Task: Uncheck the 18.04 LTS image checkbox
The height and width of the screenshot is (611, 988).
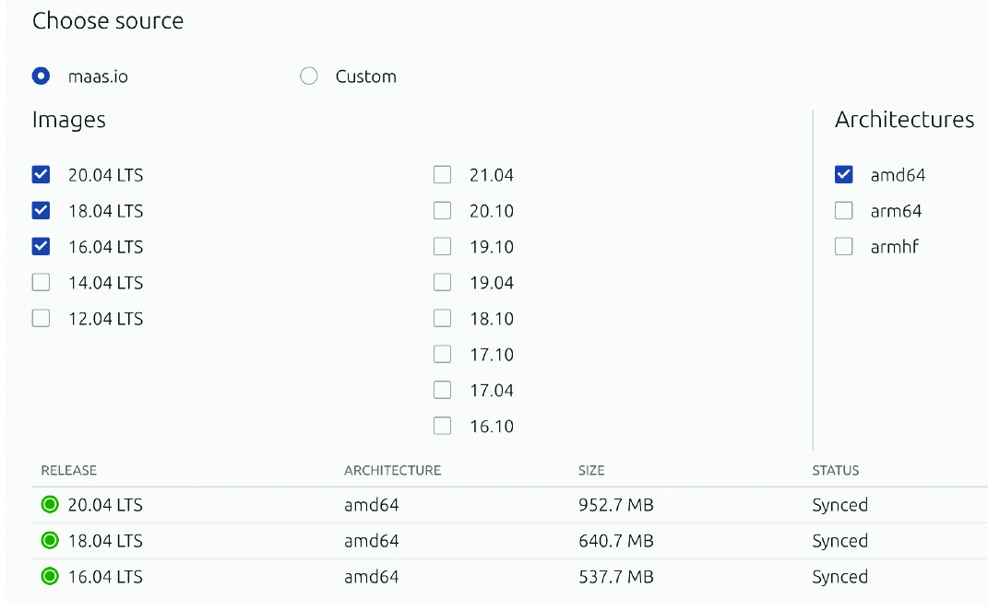Action: pos(41,211)
